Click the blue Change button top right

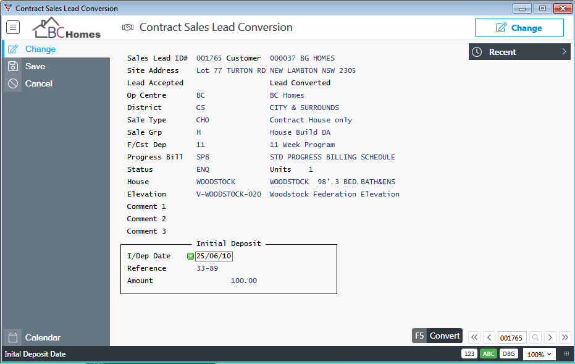coord(519,28)
